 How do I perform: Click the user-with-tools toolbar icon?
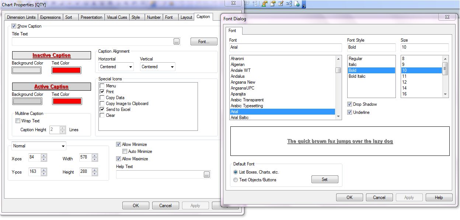(x=265, y=4)
